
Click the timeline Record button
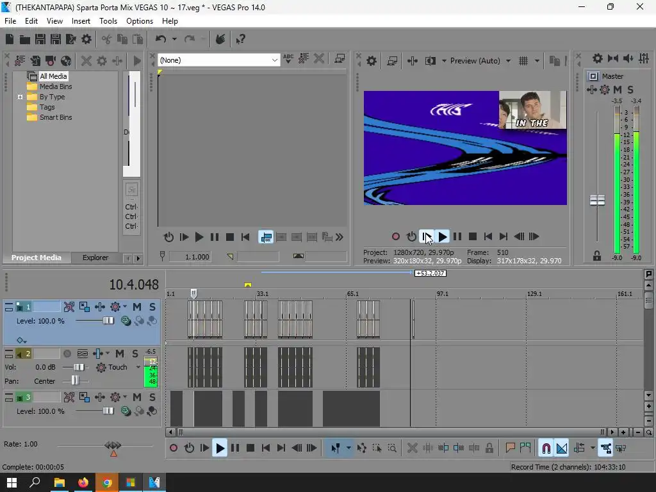[174, 448]
